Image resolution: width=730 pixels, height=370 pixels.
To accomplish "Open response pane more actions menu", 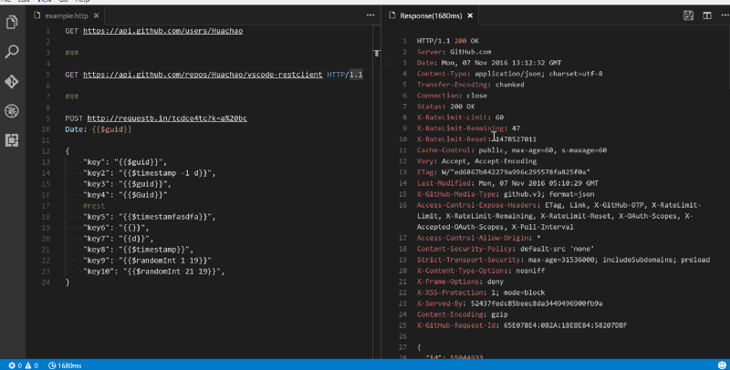I will [725, 15].
